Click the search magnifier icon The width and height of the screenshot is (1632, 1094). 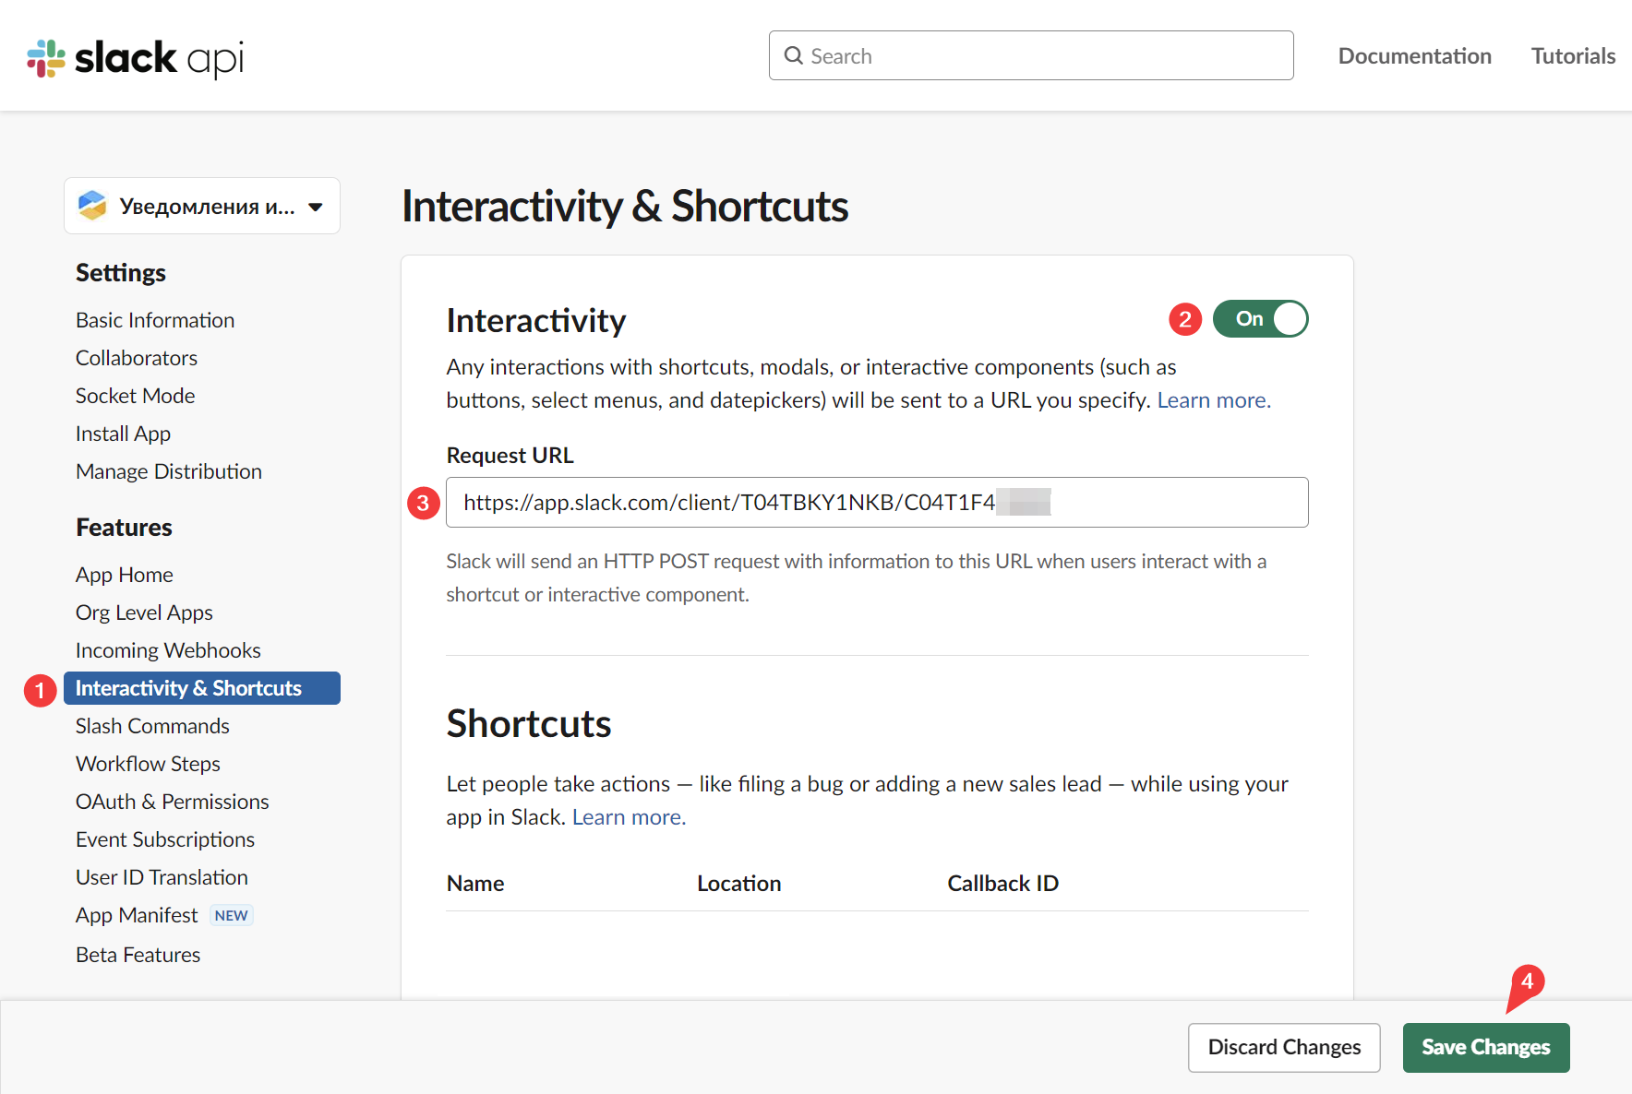[793, 55]
